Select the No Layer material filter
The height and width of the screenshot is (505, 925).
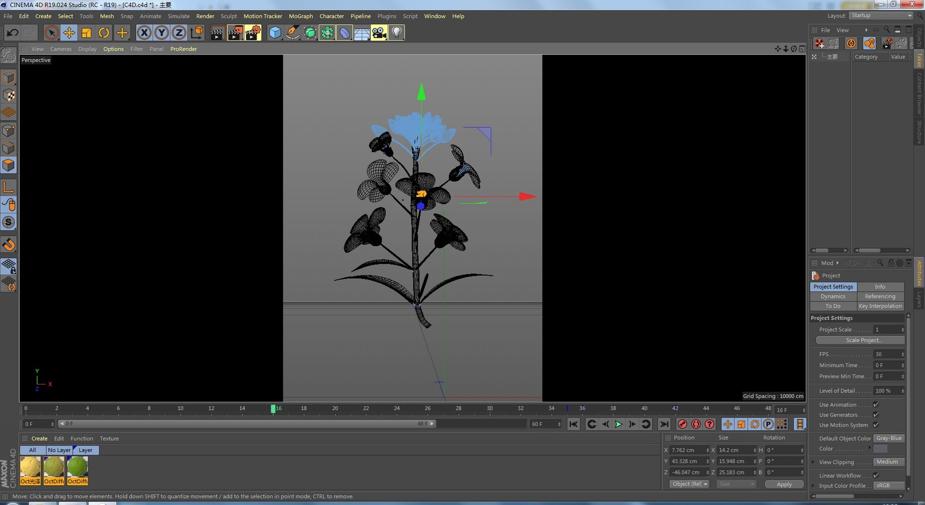pos(59,450)
